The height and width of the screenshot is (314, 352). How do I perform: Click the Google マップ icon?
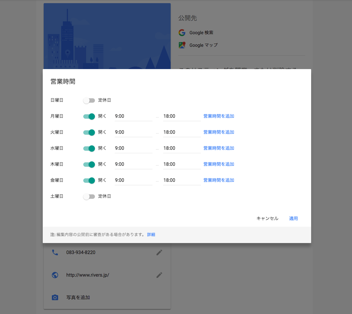(x=182, y=45)
